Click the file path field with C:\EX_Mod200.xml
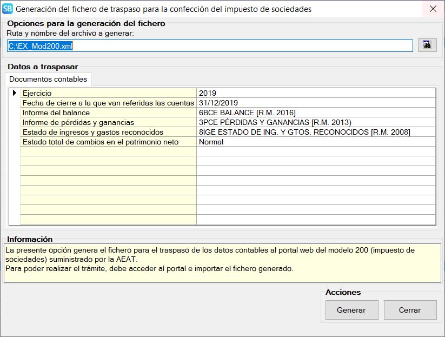 [x=210, y=46]
